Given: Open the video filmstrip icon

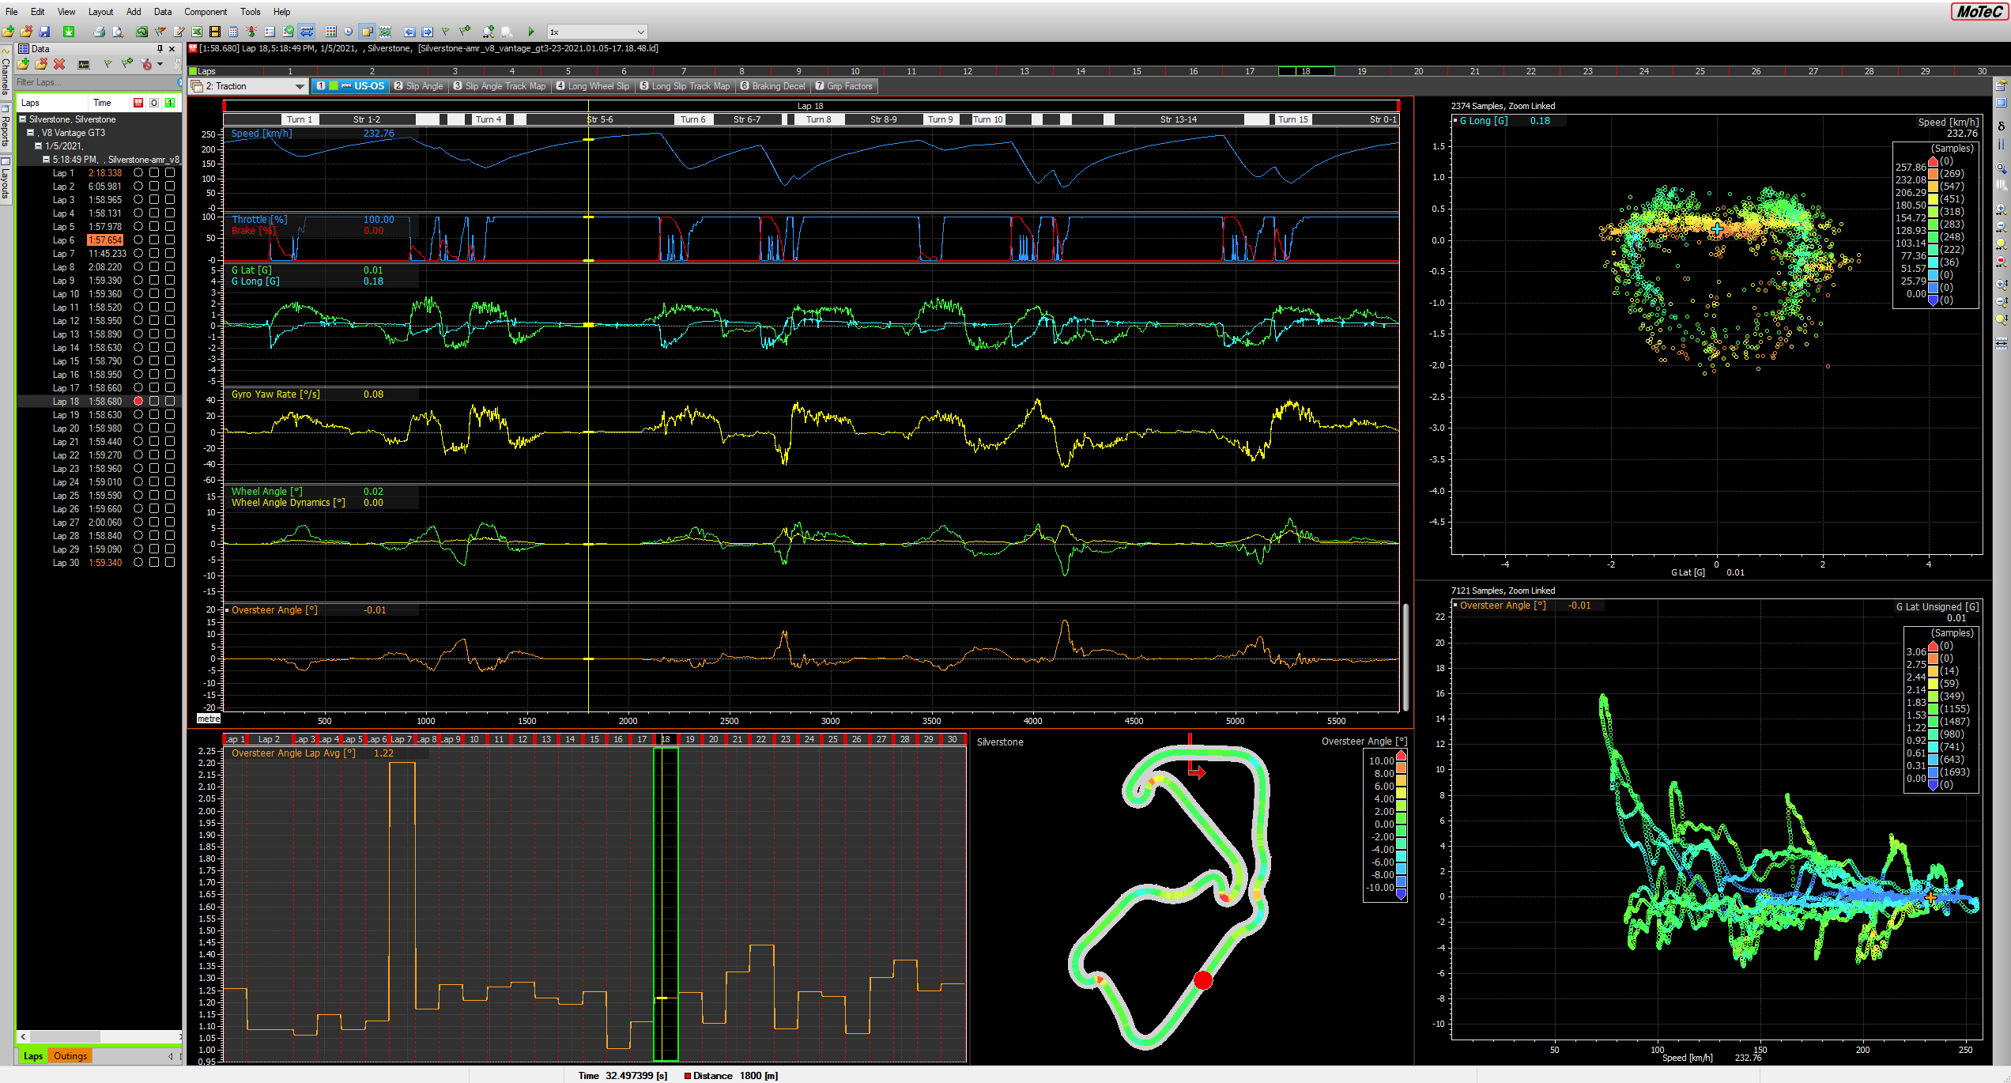Looking at the screenshot, I should [x=214, y=32].
